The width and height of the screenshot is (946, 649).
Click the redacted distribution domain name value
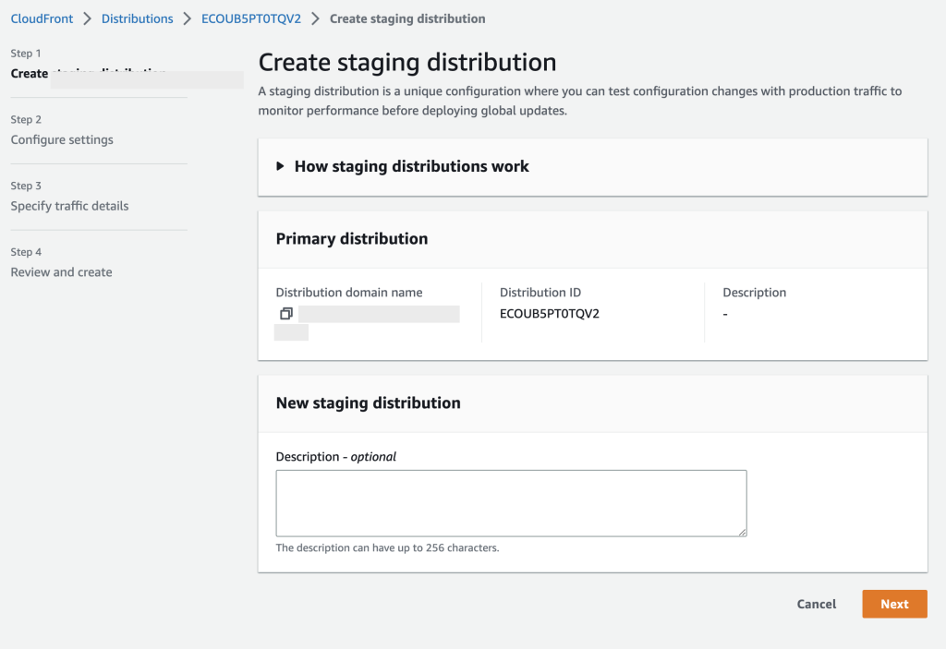[x=379, y=313]
